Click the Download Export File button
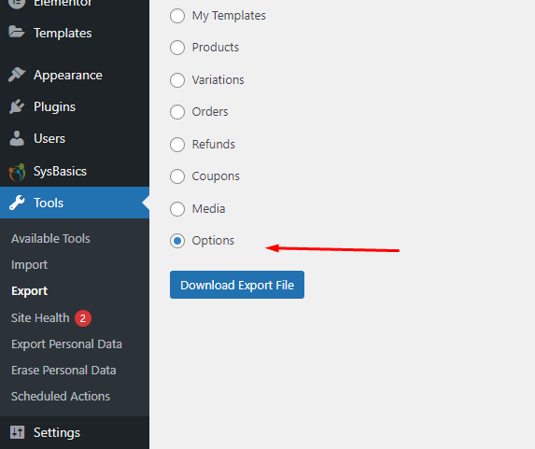This screenshot has height=449, width=535. tap(237, 285)
